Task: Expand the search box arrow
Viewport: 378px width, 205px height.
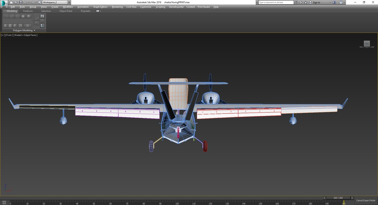Action: point(257,3)
